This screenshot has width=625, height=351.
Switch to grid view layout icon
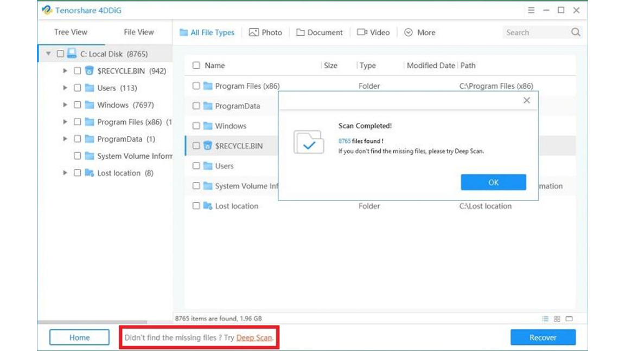coord(557,318)
